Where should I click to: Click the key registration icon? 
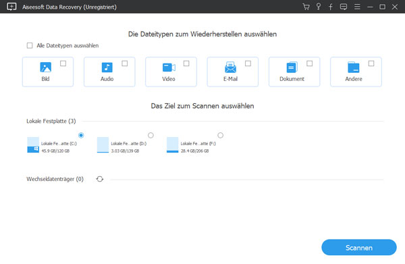point(319,7)
